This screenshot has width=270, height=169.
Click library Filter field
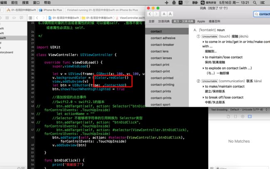pyautogui.click(x=242, y=168)
